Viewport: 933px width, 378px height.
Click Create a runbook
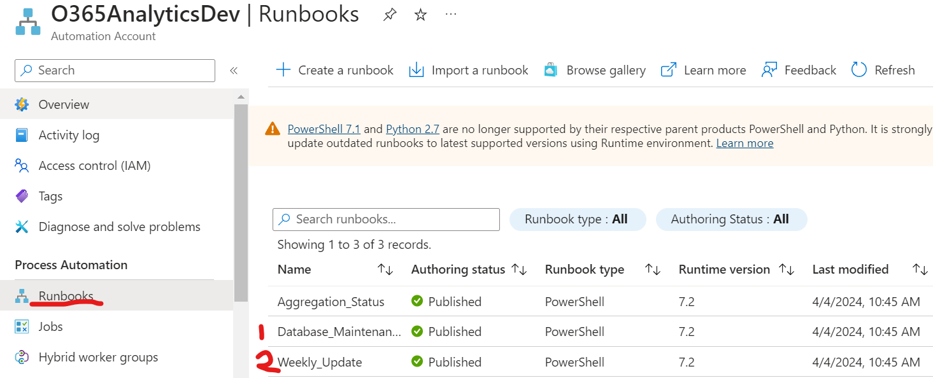pos(334,70)
